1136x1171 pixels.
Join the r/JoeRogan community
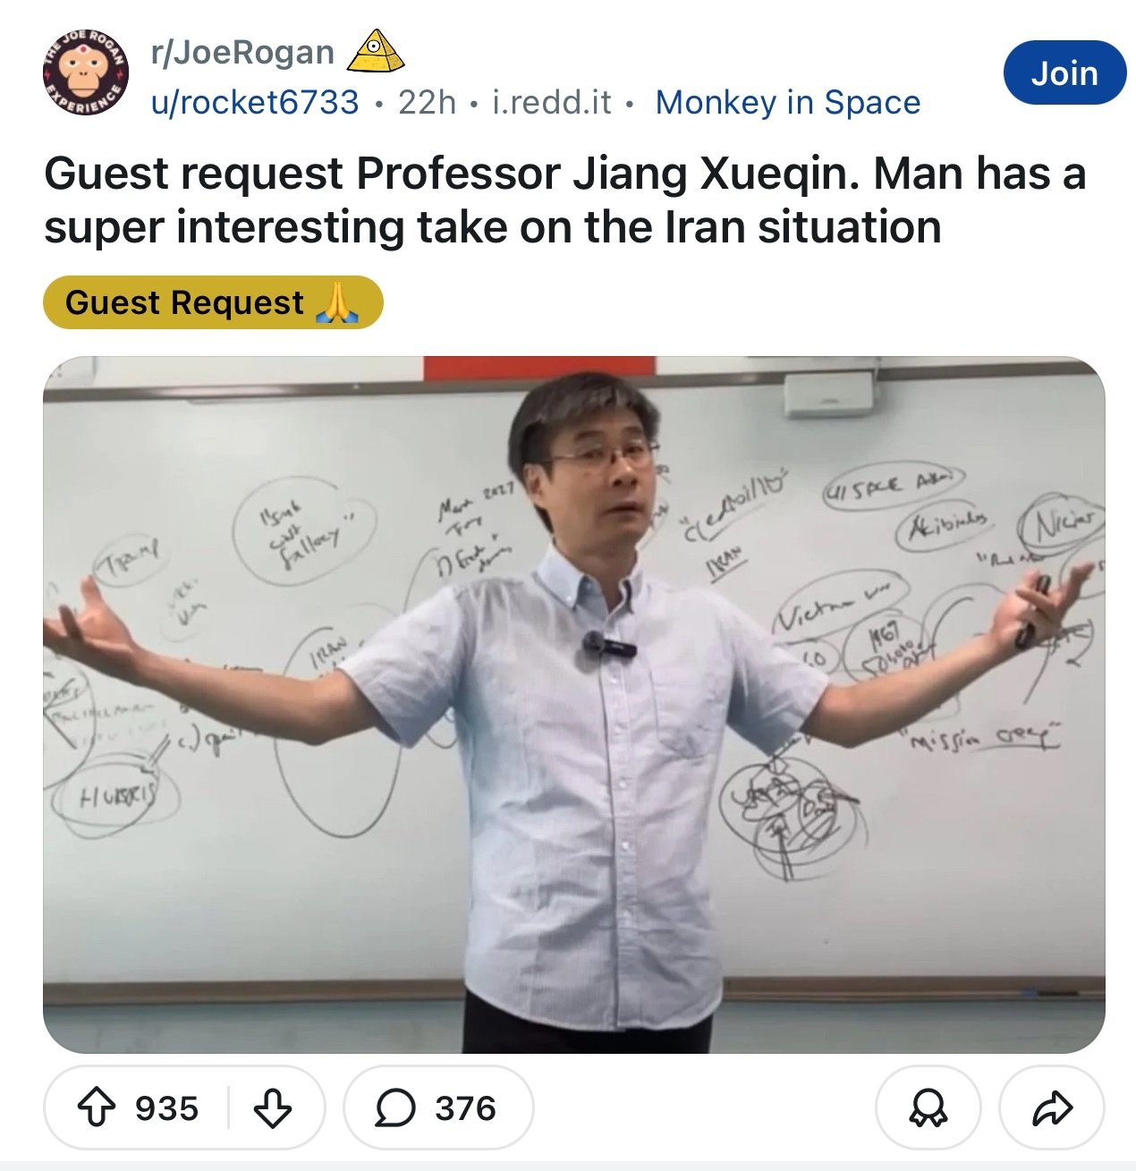coord(1064,72)
